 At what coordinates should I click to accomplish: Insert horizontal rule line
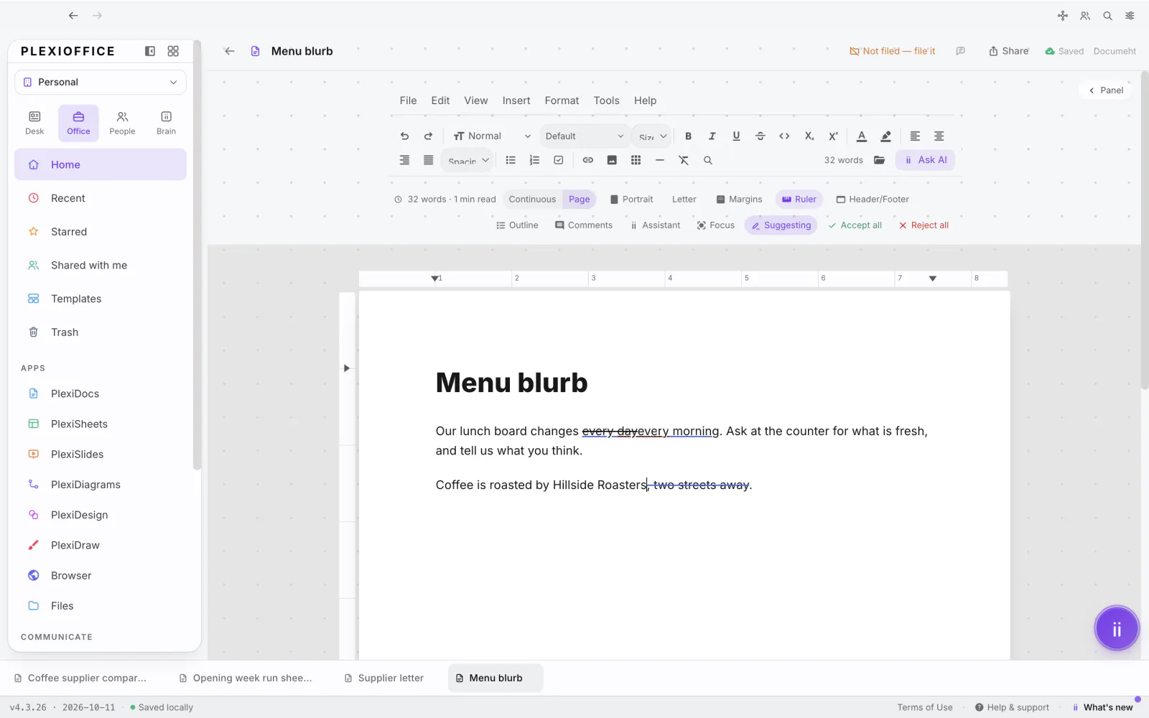click(x=659, y=160)
